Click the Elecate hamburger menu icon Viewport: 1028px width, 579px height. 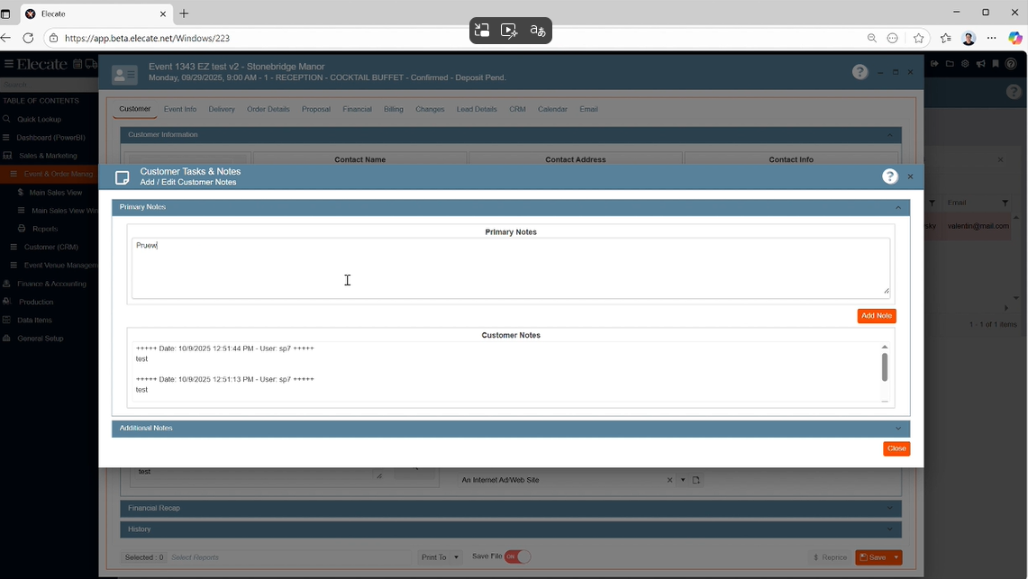[x=8, y=64]
